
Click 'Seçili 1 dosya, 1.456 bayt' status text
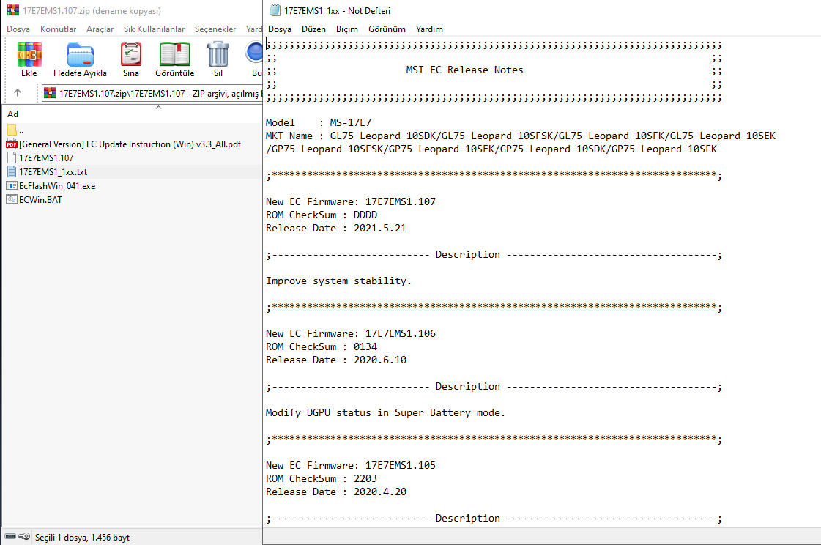(82, 537)
